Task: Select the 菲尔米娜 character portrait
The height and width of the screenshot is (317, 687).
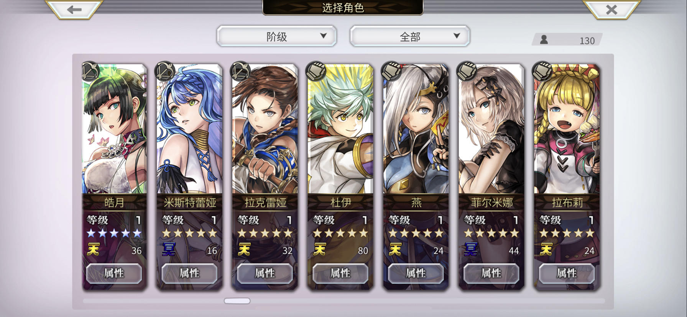Action: point(491,129)
